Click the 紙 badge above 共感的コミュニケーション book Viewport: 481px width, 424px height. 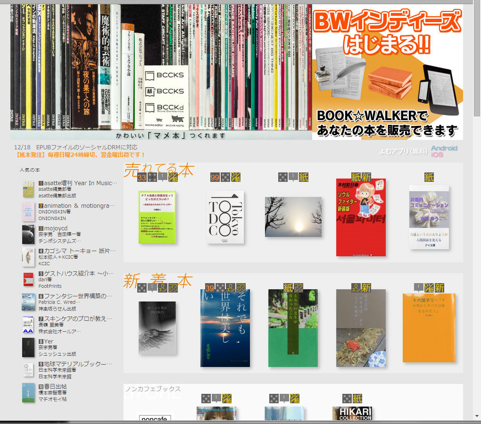coord(429,177)
